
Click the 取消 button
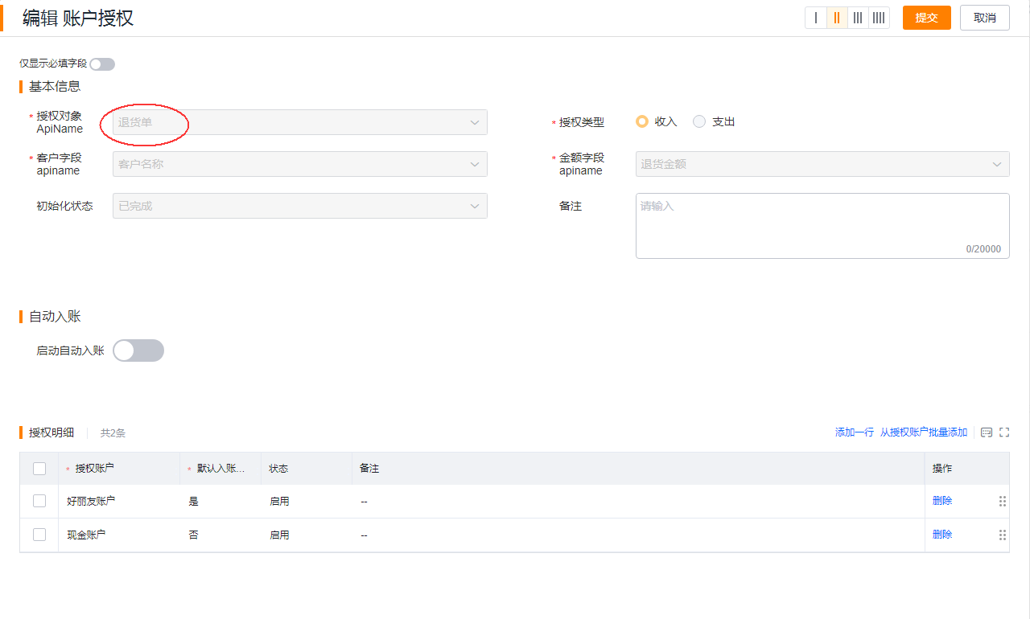click(x=984, y=17)
